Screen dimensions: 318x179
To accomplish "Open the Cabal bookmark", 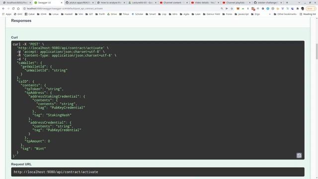I will click(30, 14).
